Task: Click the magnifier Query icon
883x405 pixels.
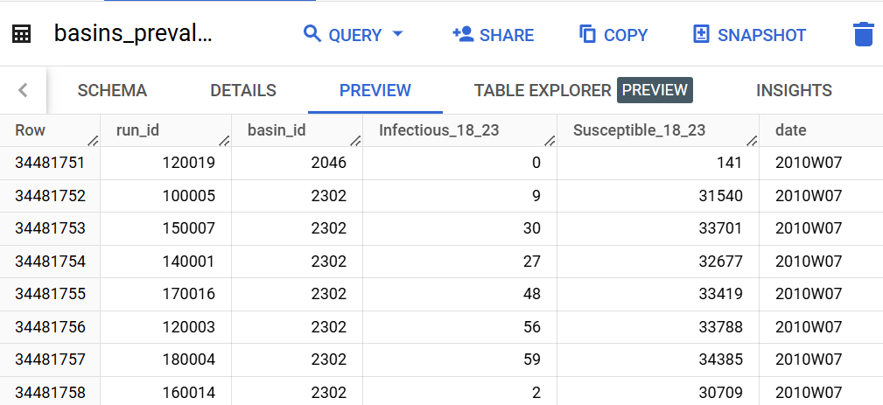Action: [x=312, y=34]
